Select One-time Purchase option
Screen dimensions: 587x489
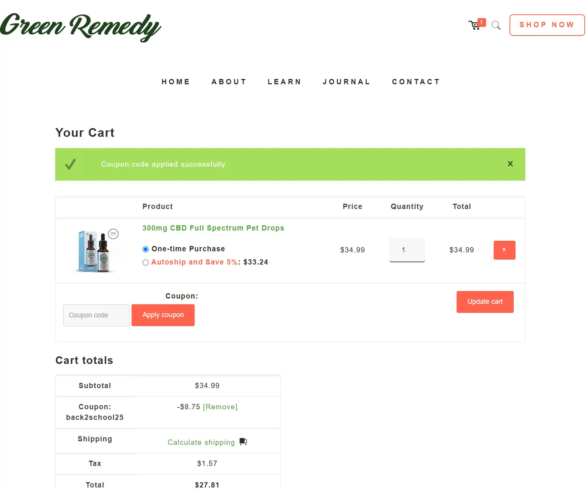click(146, 249)
